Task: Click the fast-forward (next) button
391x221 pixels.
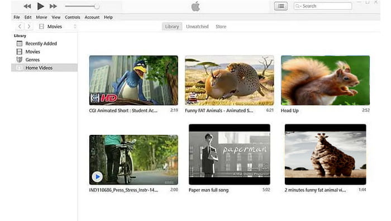Action: click(x=53, y=6)
